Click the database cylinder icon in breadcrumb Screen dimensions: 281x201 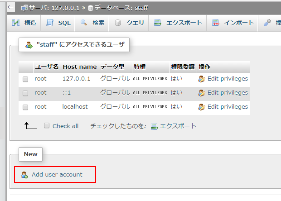click(91, 8)
